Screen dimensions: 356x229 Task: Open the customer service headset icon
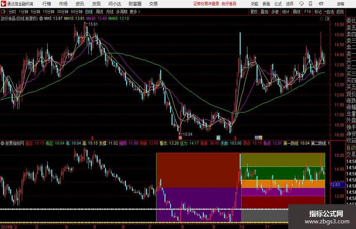point(301,4)
